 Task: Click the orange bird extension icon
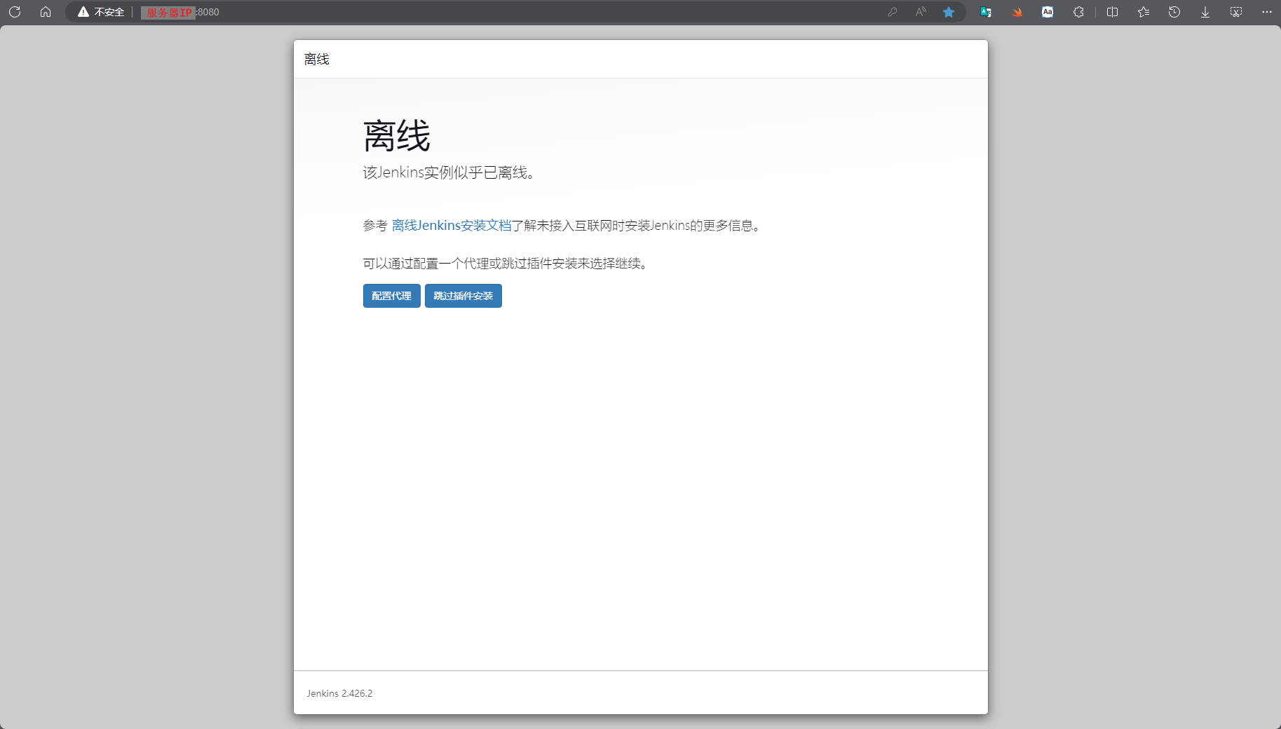point(1017,12)
